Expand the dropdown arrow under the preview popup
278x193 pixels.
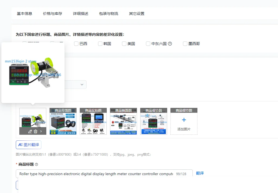[82, 85]
